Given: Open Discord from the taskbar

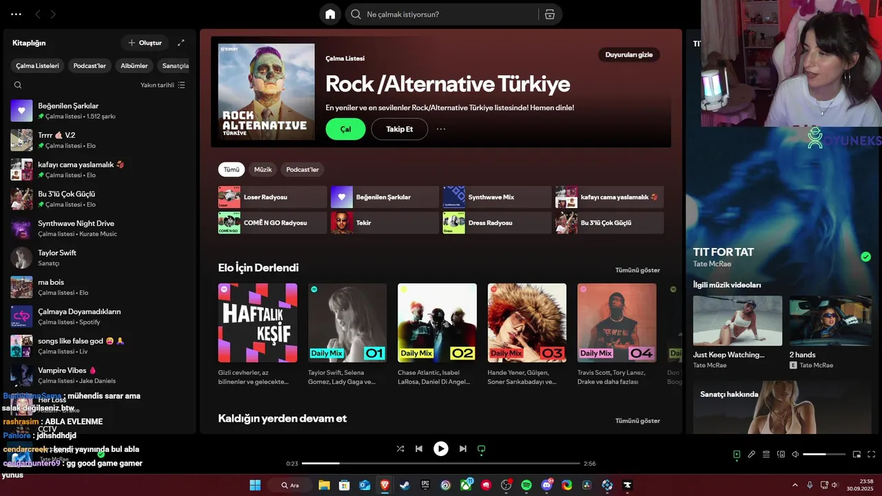Looking at the screenshot, I should (x=547, y=485).
